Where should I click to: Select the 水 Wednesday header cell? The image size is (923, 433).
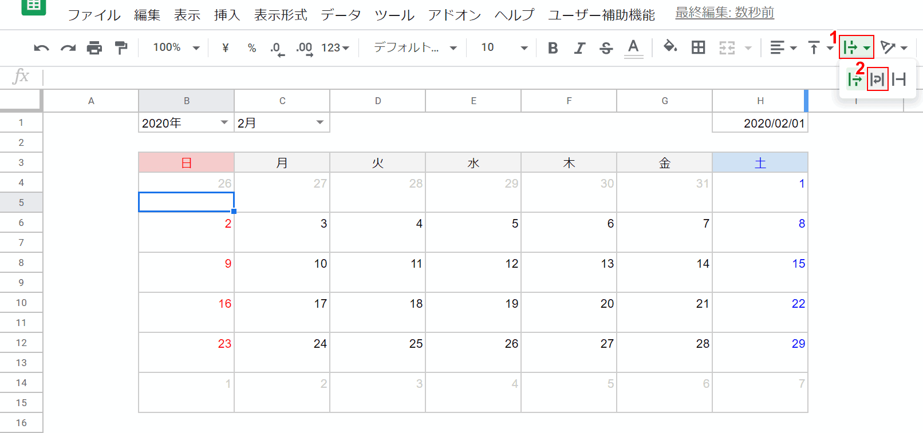pyautogui.click(x=473, y=162)
